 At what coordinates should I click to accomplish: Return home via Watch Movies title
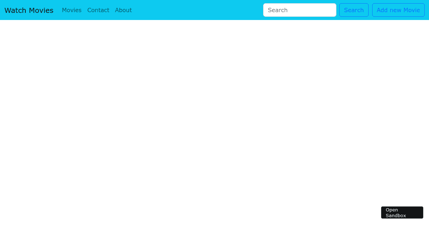click(29, 10)
